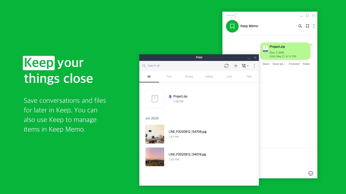Open the screen capture crop tool

tap(244, 66)
